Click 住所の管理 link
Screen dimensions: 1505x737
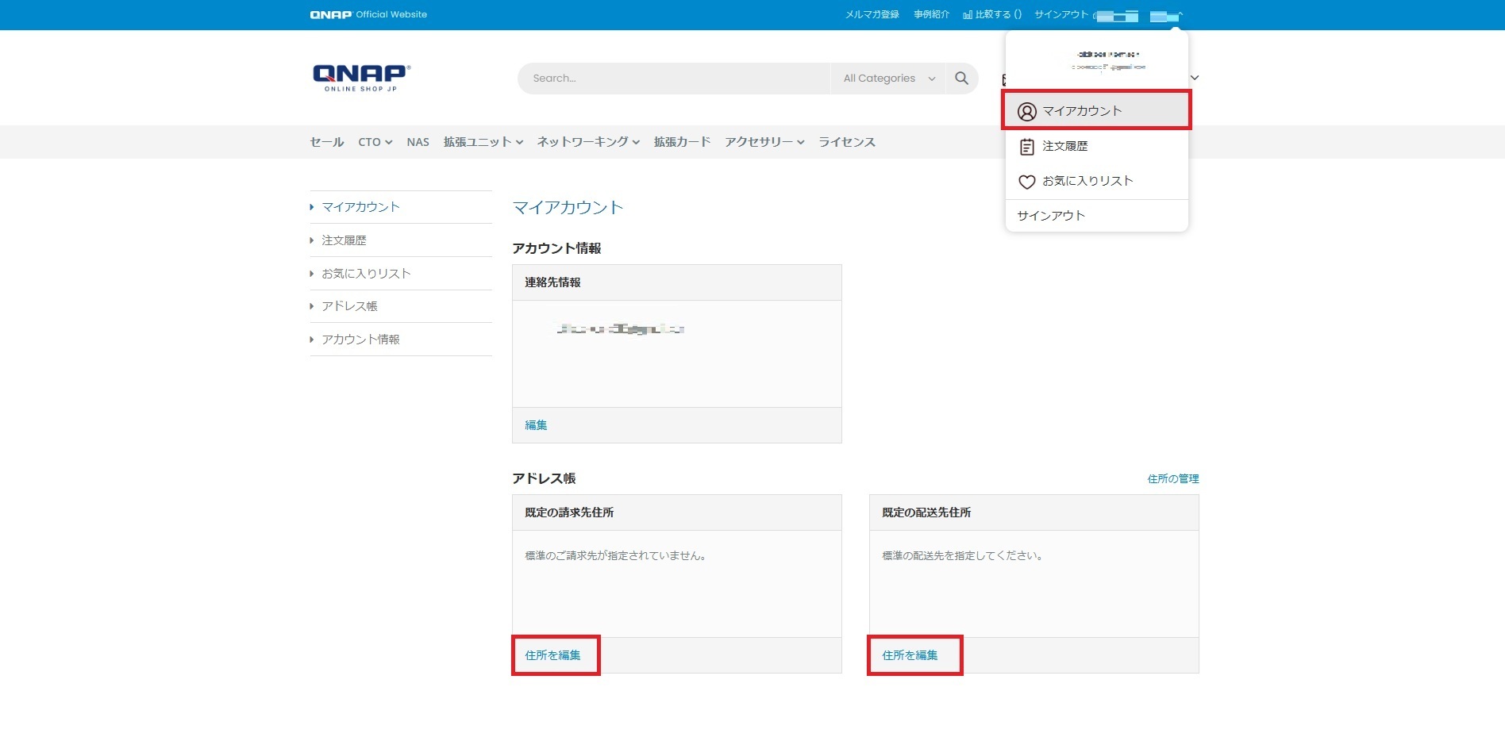click(1173, 478)
